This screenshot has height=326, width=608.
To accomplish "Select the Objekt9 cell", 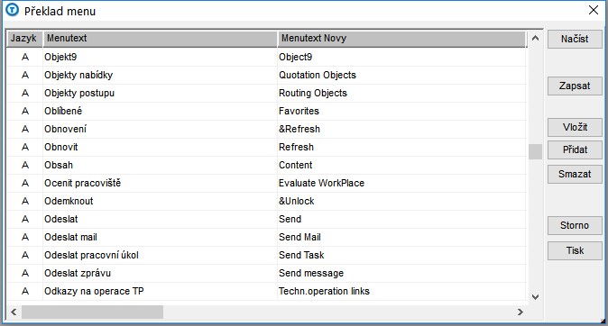I will 160,57.
